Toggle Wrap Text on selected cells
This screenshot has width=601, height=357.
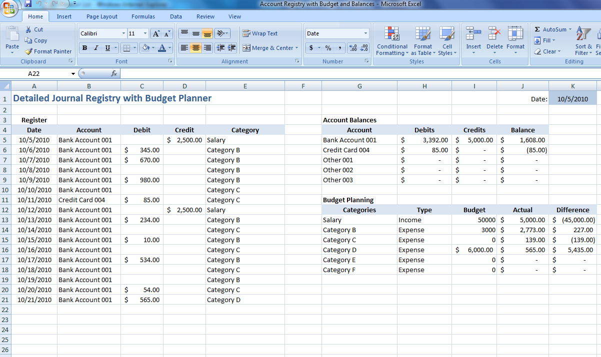point(260,33)
